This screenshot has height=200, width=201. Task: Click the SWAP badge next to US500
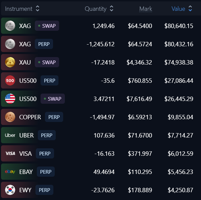[x=53, y=99]
